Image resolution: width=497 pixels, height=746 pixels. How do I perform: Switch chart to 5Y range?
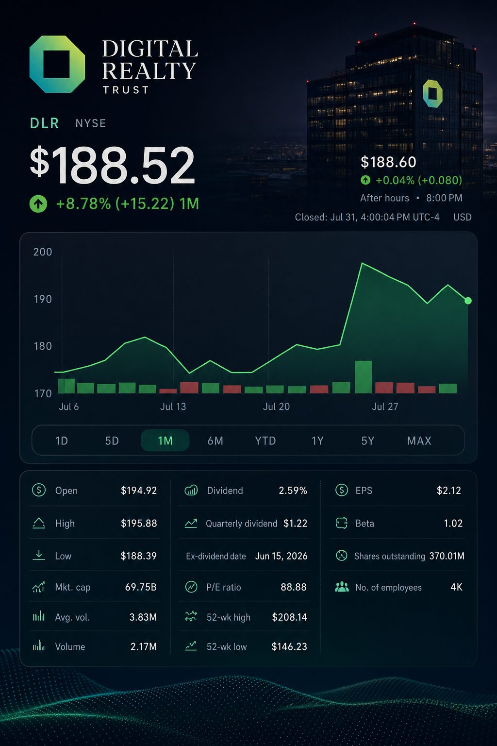368,441
